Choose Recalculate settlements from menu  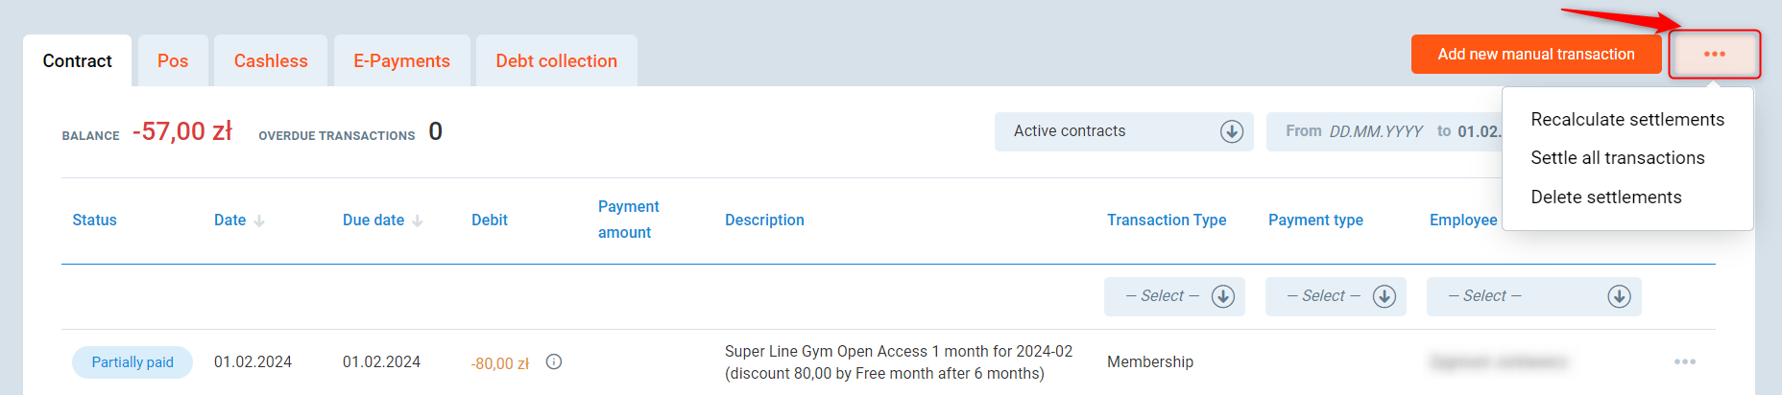pyautogui.click(x=1627, y=120)
